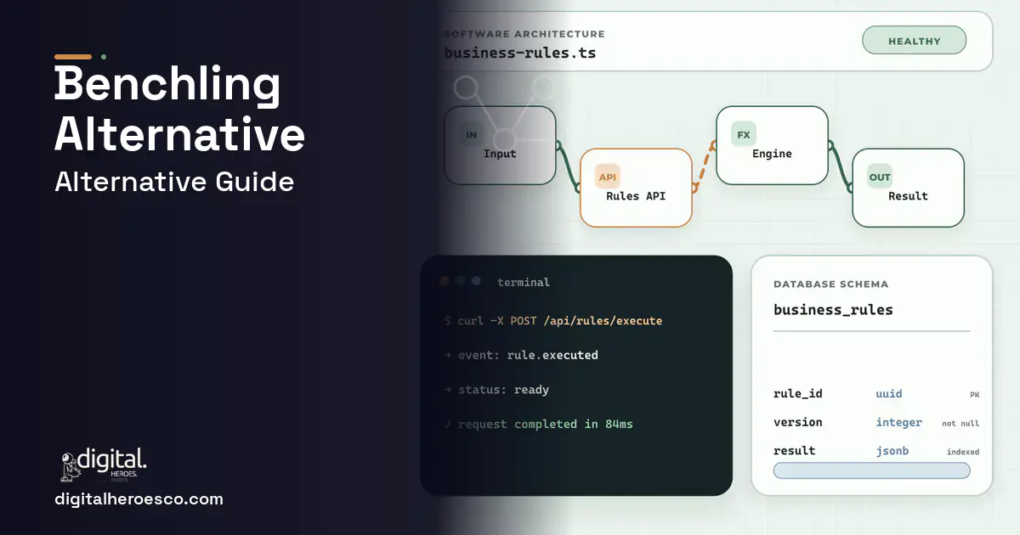
Task: Click the business-rules.ts file title
Action: (x=520, y=53)
